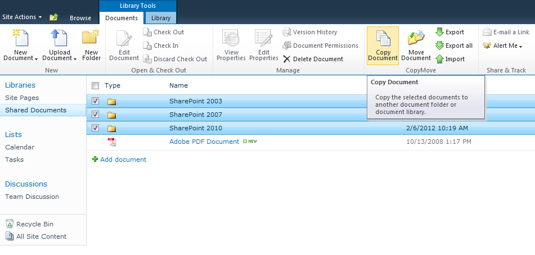Click E-mail a Link
Screen dimensions: 535x255
pos(506,33)
